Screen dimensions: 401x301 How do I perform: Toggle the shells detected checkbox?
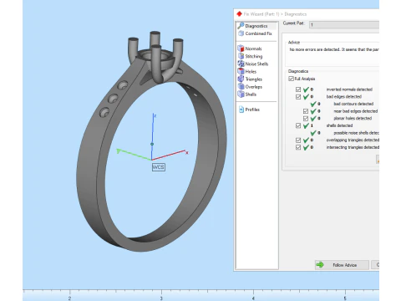298,125
